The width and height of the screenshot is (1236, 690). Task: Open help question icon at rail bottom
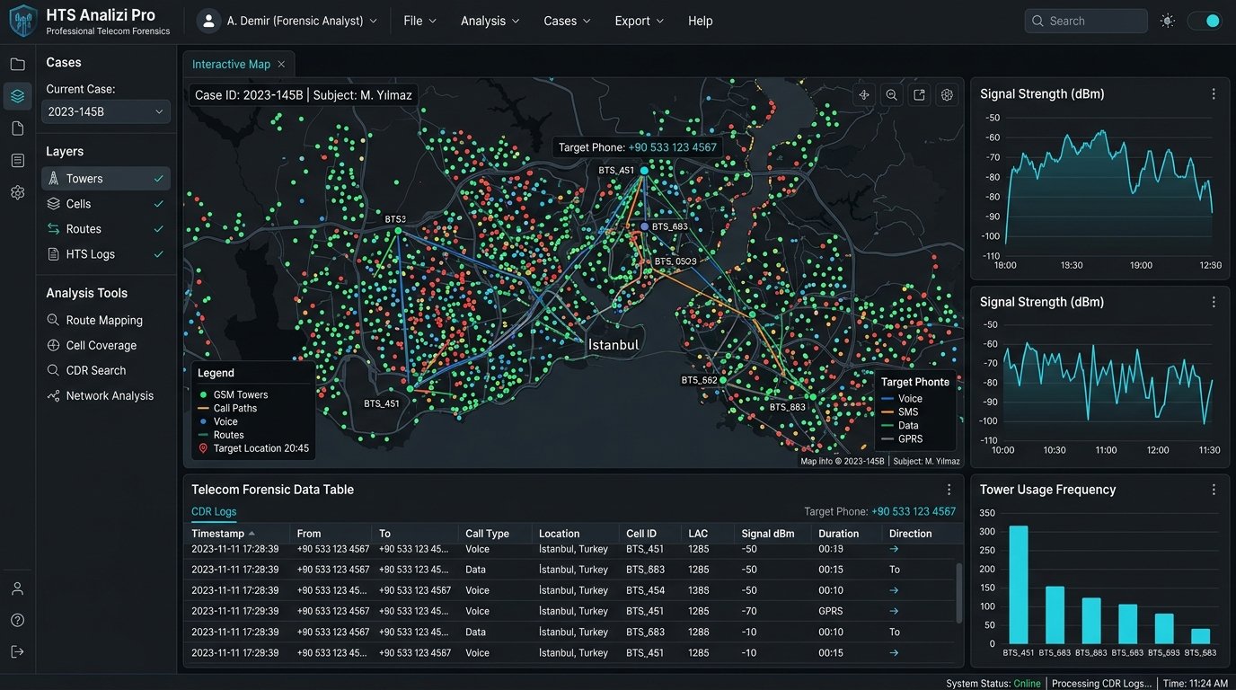[17, 620]
